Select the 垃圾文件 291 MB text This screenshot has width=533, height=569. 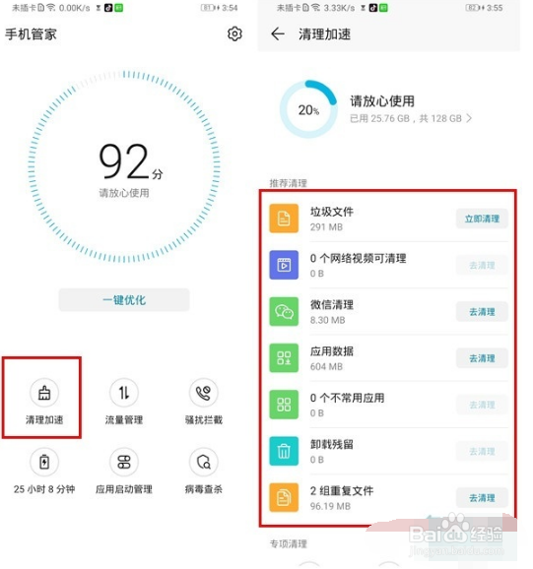331,219
